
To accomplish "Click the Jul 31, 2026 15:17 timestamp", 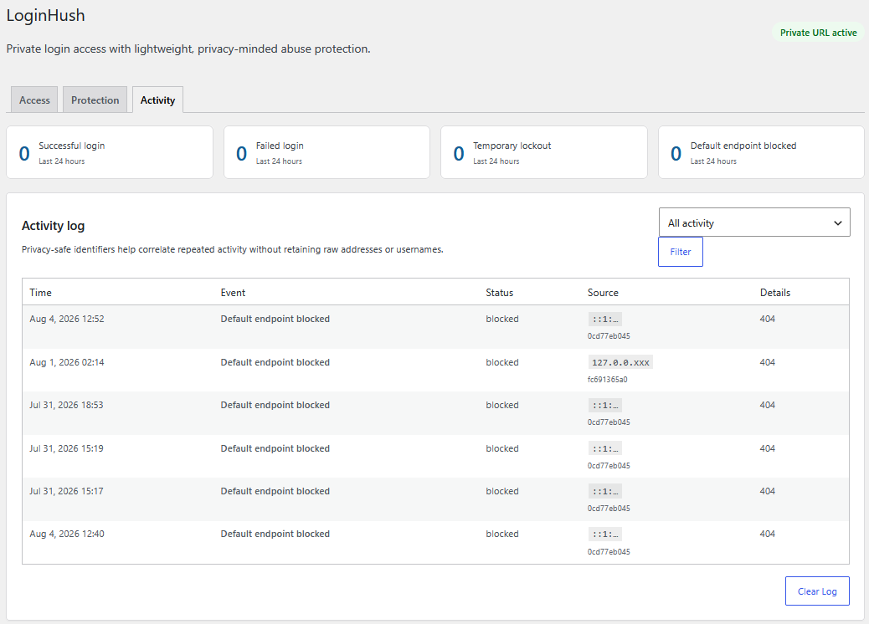I will (66, 491).
